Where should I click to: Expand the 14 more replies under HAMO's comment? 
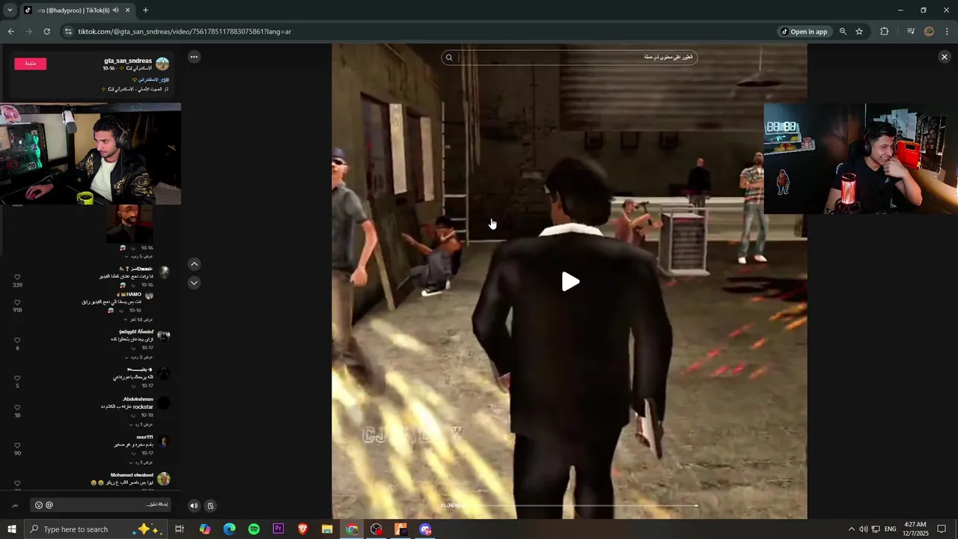[137, 320]
